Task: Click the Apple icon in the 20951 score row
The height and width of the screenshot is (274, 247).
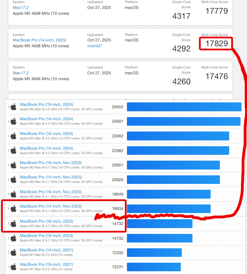Action: [x=13, y=165]
